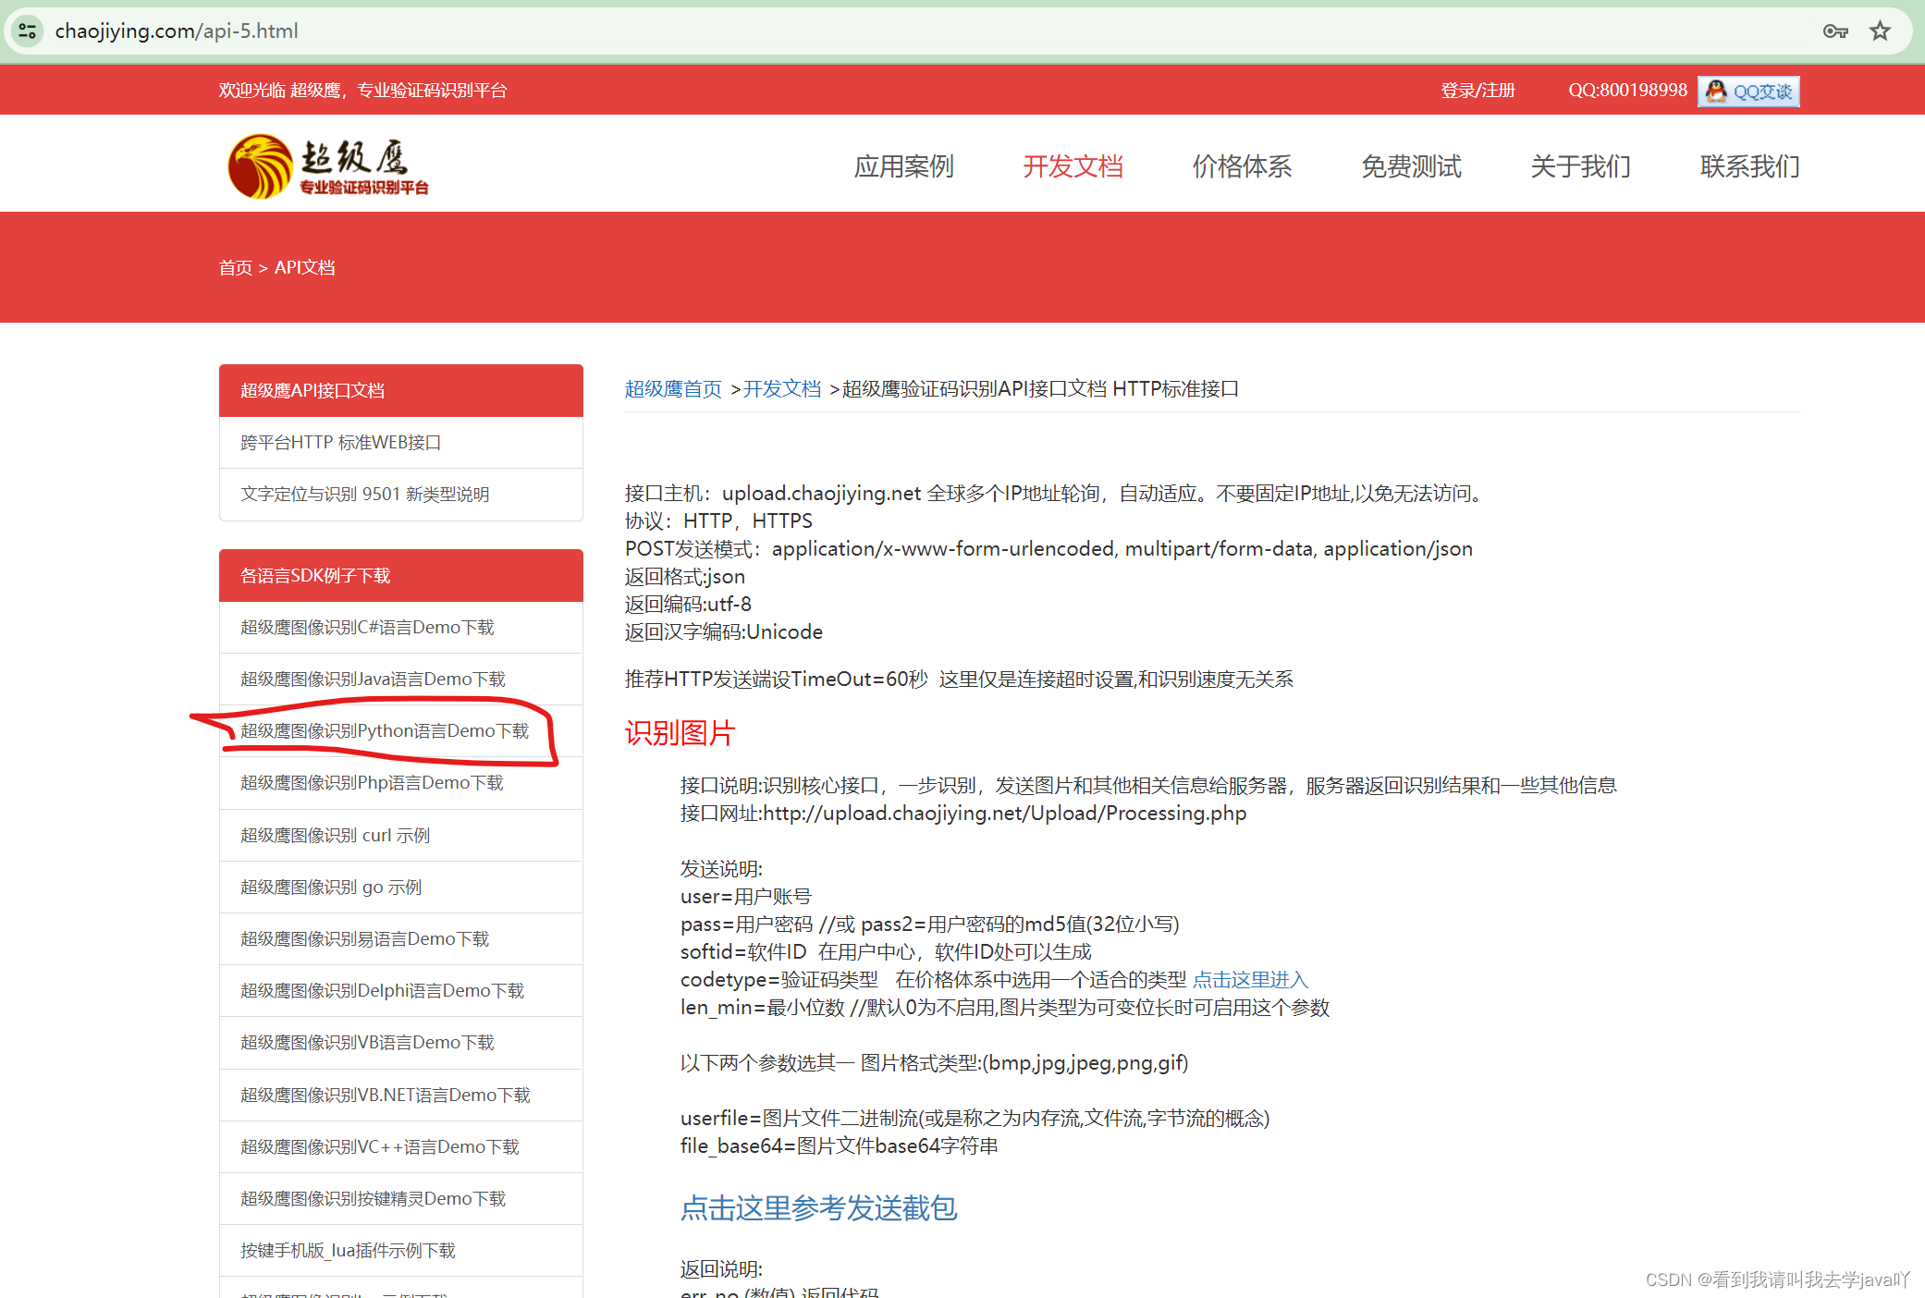Open the saved passwords key icon
This screenshot has height=1298, width=1925.
[1835, 31]
